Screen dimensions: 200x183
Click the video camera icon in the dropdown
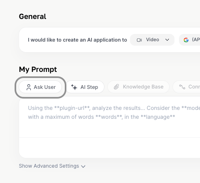click(x=139, y=40)
